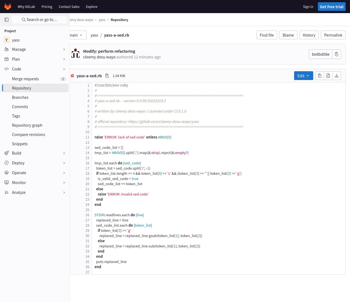Open Merge requests in the sidebar

(35, 79)
